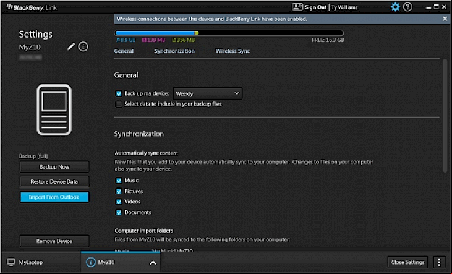Select the MyLaptop tab in bottom bar
Viewport: 452px width, 274px height.
click(41, 262)
